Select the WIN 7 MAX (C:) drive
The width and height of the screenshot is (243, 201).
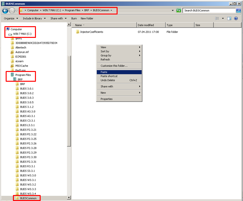[22, 34]
